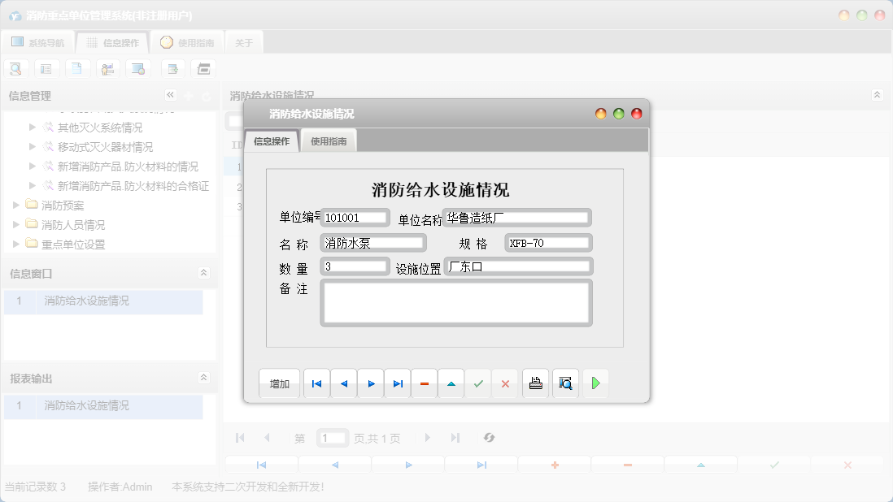Image resolution: width=893 pixels, height=502 pixels.
Task: Open the report list toolbar icon
Action: click(46, 68)
